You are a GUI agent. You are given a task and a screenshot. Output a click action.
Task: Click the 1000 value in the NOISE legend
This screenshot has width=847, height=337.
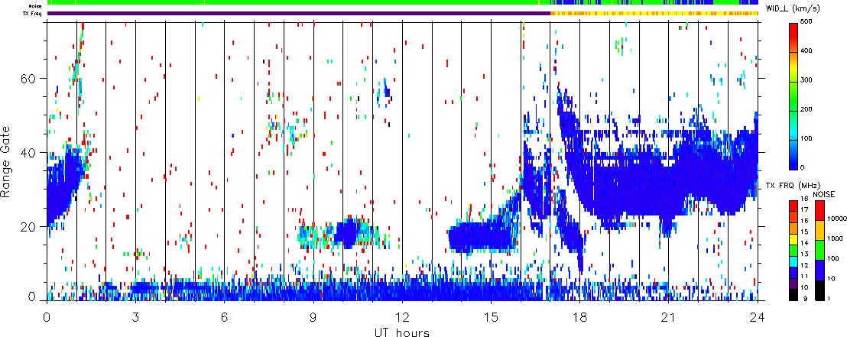click(x=833, y=240)
